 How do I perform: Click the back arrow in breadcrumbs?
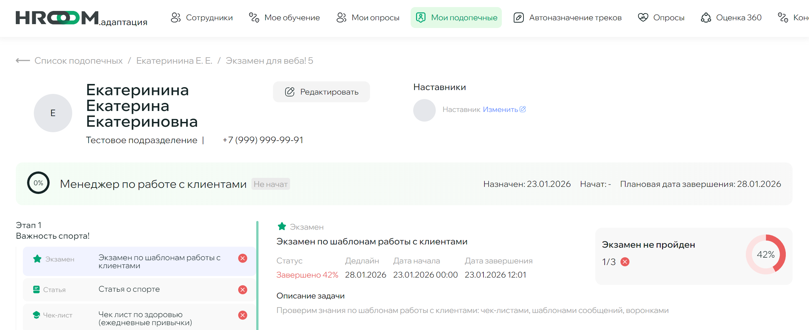[x=23, y=60]
